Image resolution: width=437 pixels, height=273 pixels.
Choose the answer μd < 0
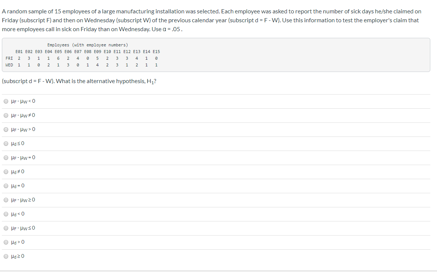coord(6,214)
